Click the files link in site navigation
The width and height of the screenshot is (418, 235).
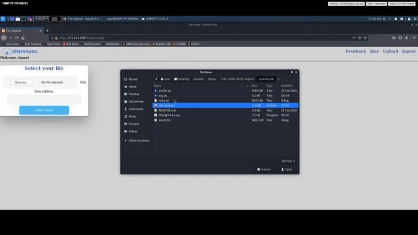(x=374, y=51)
